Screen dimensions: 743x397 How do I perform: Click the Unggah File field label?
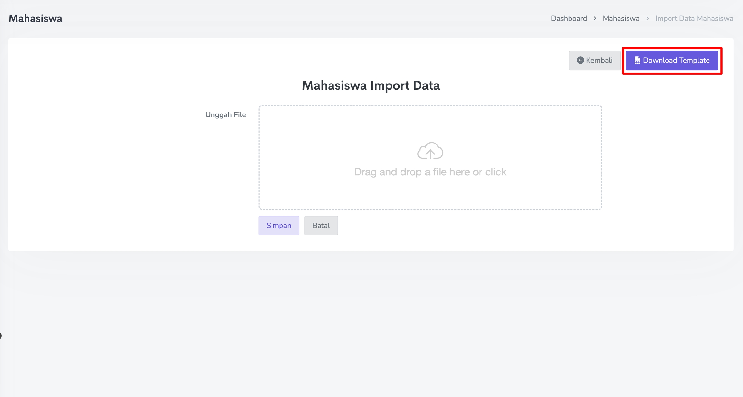(x=225, y=115)
